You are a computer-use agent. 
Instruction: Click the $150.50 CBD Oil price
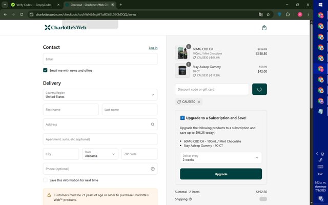(x=261, y=53)
